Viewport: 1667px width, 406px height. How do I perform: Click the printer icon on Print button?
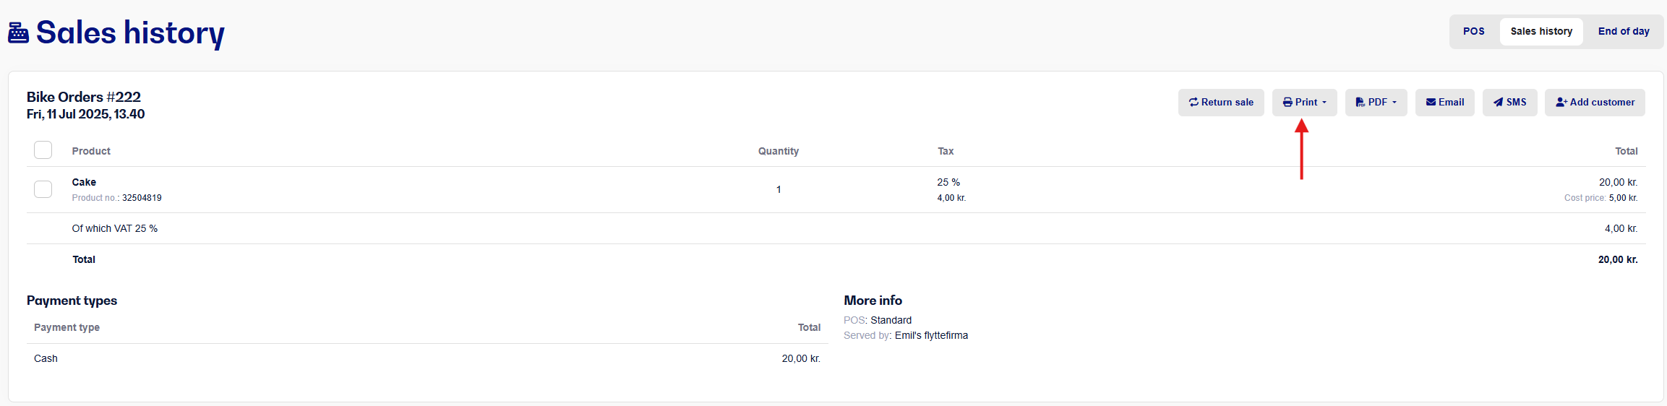click(x=1287, y=103)
